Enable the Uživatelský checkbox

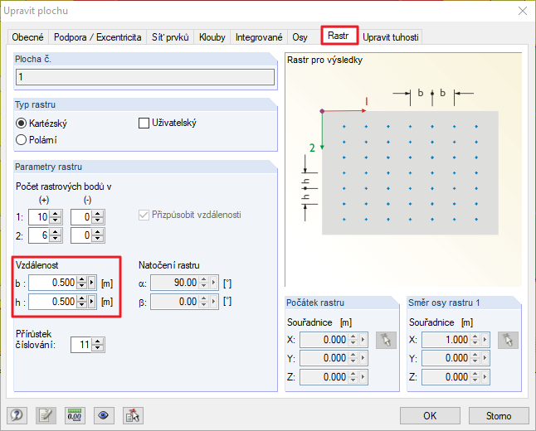tap(144, 123)
